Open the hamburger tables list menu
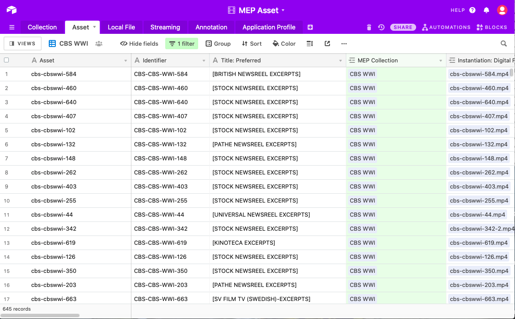The width and height of the screenshot is (515, 319). point(12,27)
